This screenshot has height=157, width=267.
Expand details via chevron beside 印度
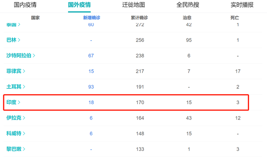pyautogui.click(x=19, y=102)
